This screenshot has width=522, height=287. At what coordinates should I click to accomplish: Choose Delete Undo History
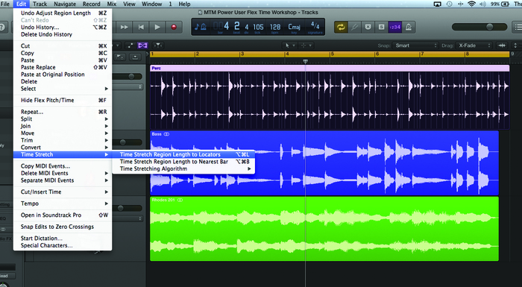pos(63,34)
